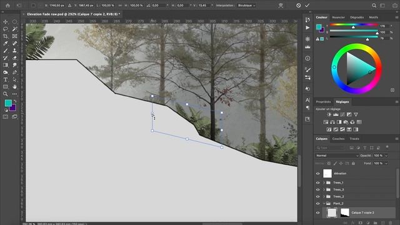The width and height of the screenshot is (400, 225).
Task: Expand the Trees_2 group
Action: [324, 196]
